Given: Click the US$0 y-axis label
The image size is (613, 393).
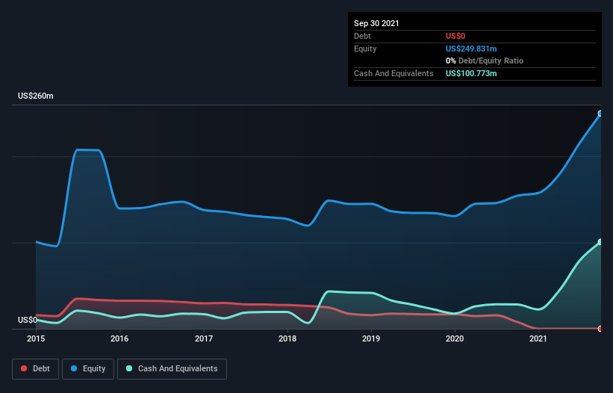Looking at the screenshot, I should pyautogui.click(x=28, y=320).
